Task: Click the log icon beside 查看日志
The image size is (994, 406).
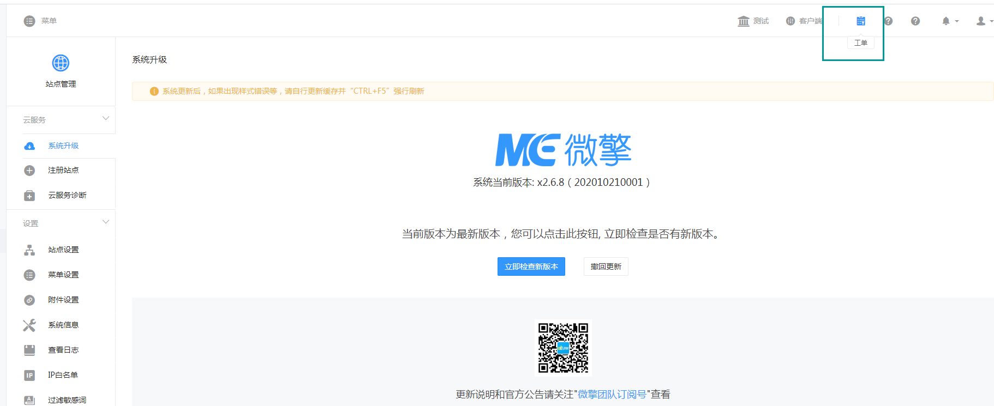Action: tap(29, 350)
